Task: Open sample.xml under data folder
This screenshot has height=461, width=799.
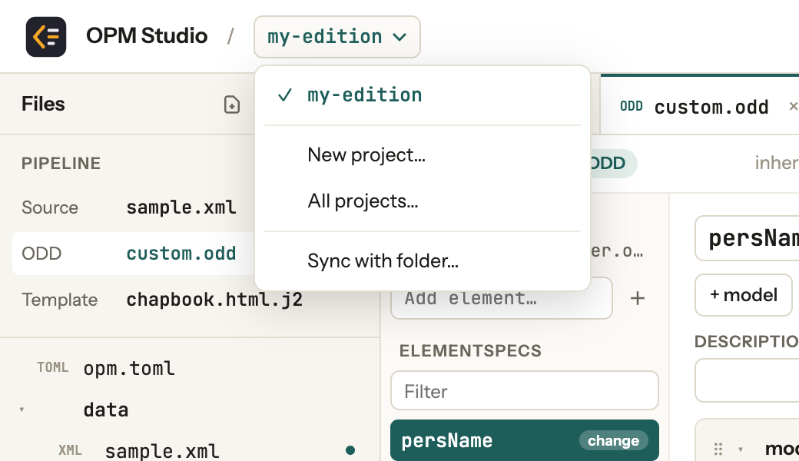Action: 162,450
